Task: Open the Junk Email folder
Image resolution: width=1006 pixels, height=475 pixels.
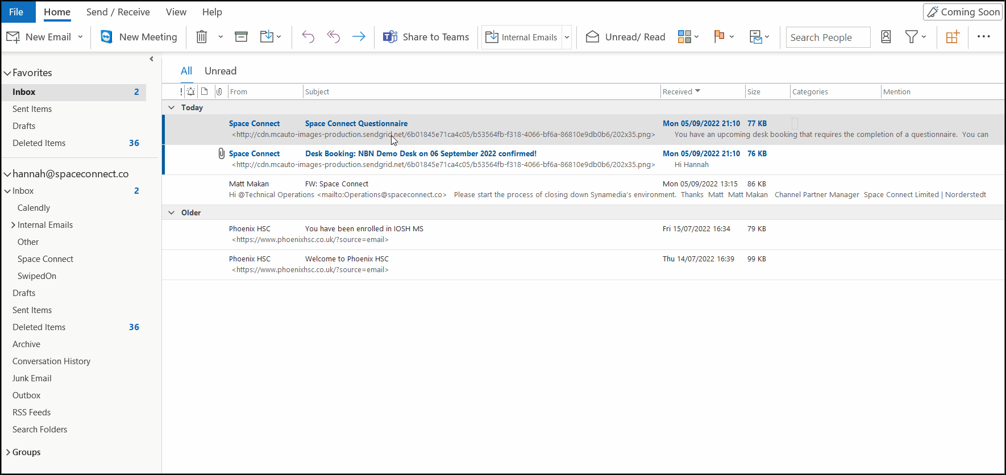Action: tap(32, 378)
